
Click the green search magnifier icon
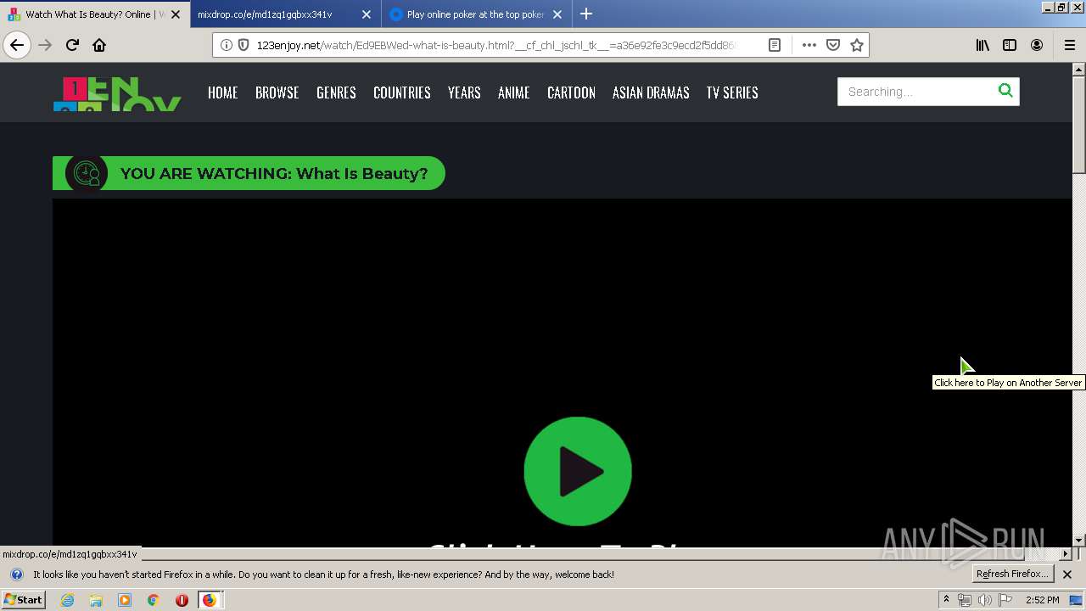click(x=1005, y=91)
